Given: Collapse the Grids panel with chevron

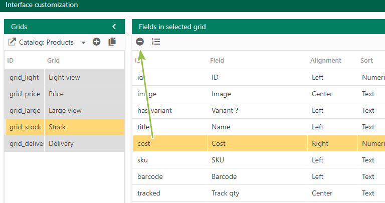Looking at the screenshot, I should coord(114,27).
